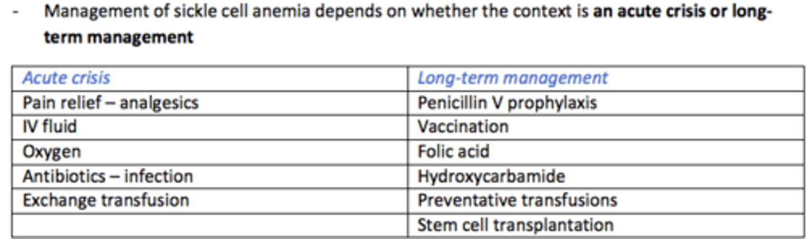The height and width of the screenshot is (239, 807).
Task: Select the 'Exchange transfusion' cell
Action: point(106,200)
